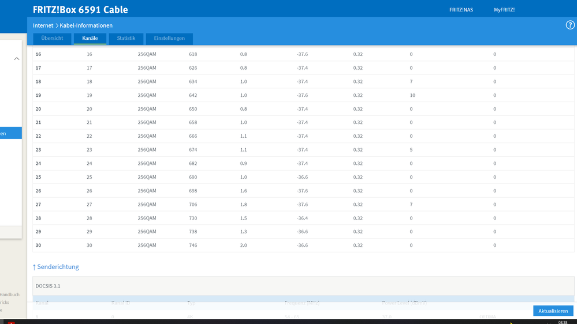This screenshot has width=577, height=324.
Task: Click channel 23 frequency 674 cell
Action: pyautogui.click(x=193, y=150)
